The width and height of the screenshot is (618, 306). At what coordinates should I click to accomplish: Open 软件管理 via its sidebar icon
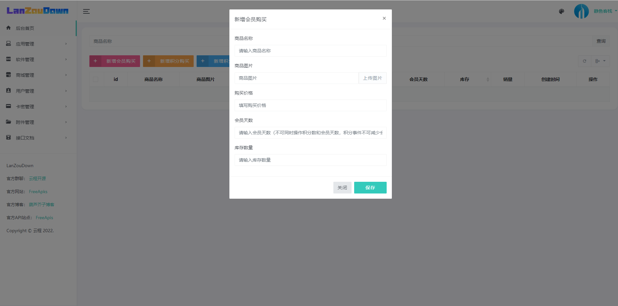(x=8, y=59)
